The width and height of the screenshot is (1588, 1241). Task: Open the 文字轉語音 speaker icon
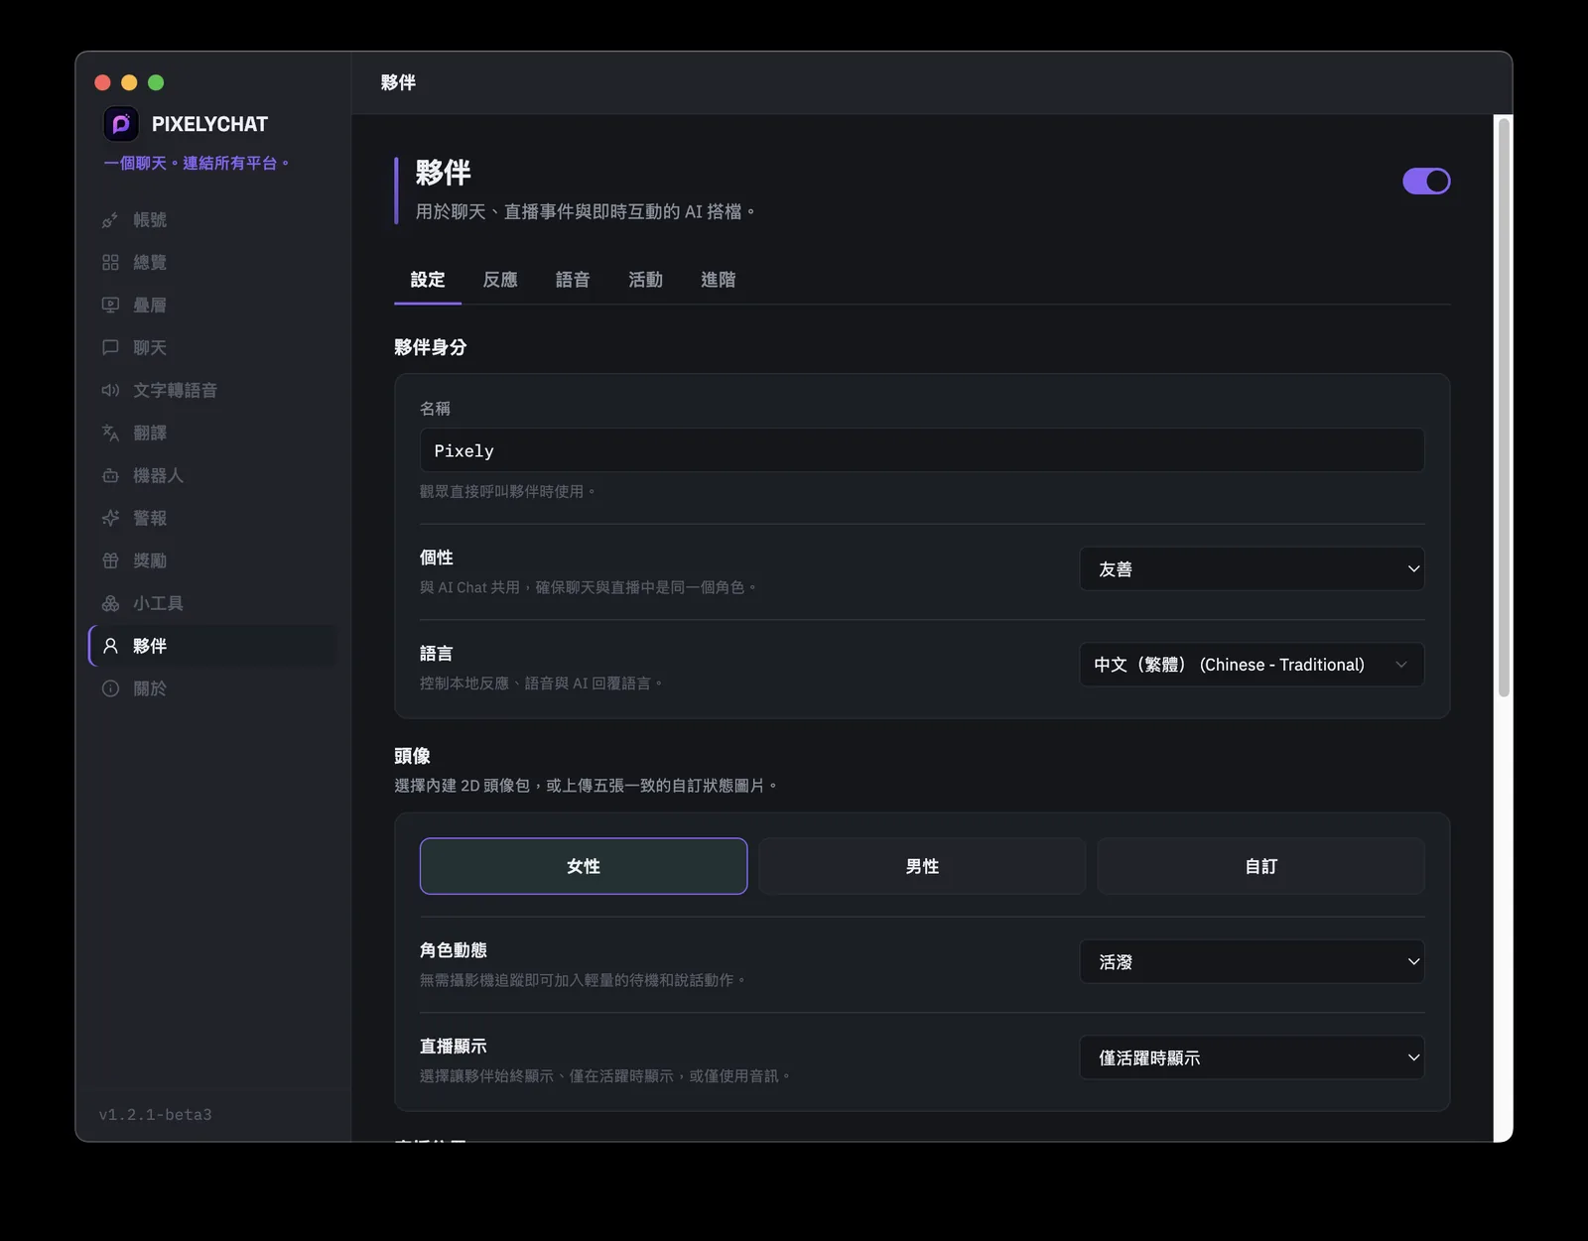coord(110,391)
